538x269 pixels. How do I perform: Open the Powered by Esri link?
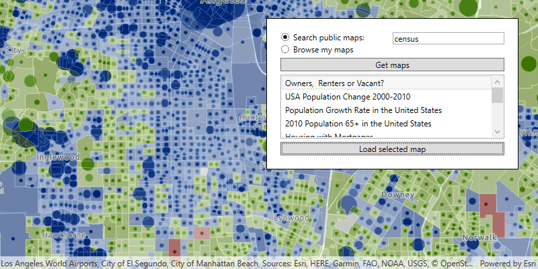(x=507, y=264)
